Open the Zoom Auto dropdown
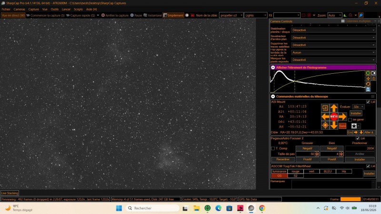This screenshot has height=214, width=381. [335, 15]
